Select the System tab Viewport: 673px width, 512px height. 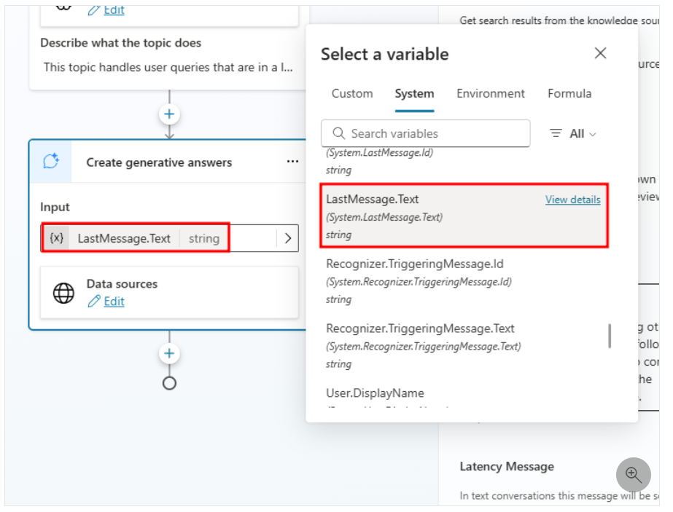tap(414, 93)
